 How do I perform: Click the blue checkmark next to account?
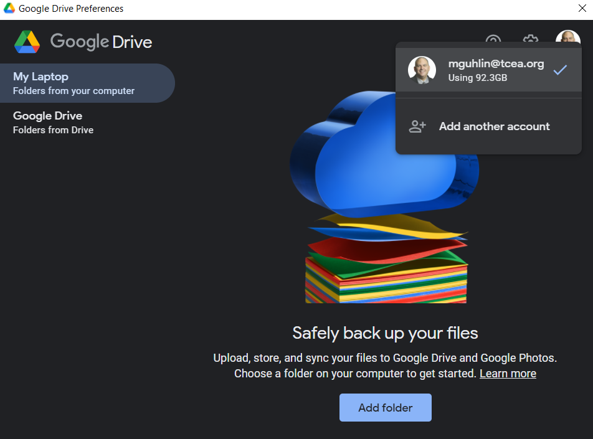click(x=560, y=70)
